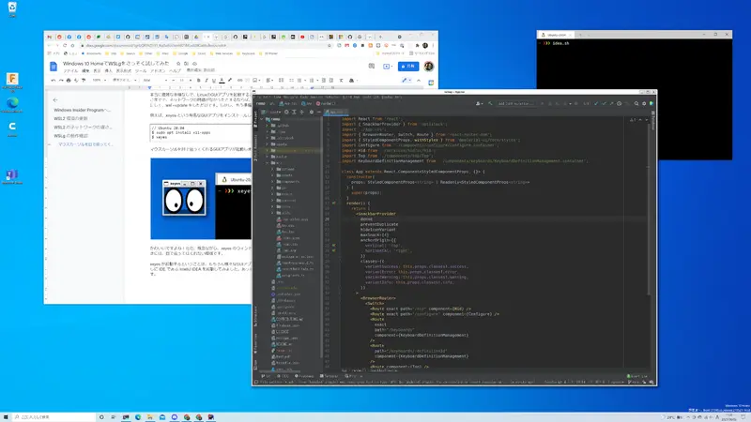Image resolution: width=751 pixels, height=422 pixels.
Task: Open Task View from the Windows taskbar
Action: tap(114, 417)
